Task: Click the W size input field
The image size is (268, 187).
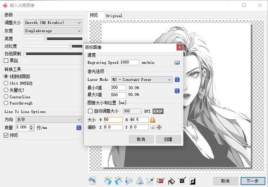Action: coord(113,120)
